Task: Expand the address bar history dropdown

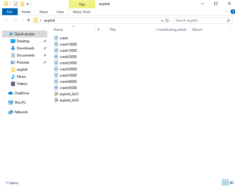Action: click(162, 21)
